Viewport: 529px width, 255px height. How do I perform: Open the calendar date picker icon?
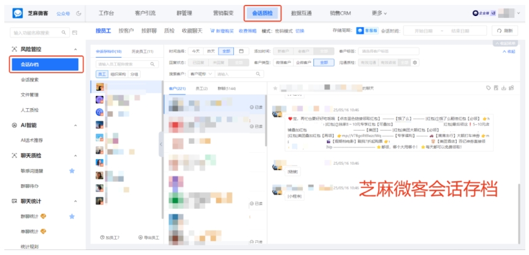tap(241, 51)
